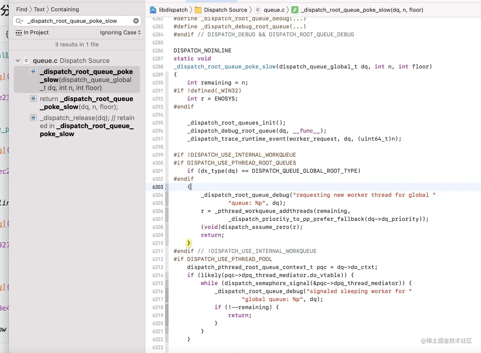This screenshot has width=481, height=353.
Task: Click line number 6288 in the gutter
Action: pos(158,67)
